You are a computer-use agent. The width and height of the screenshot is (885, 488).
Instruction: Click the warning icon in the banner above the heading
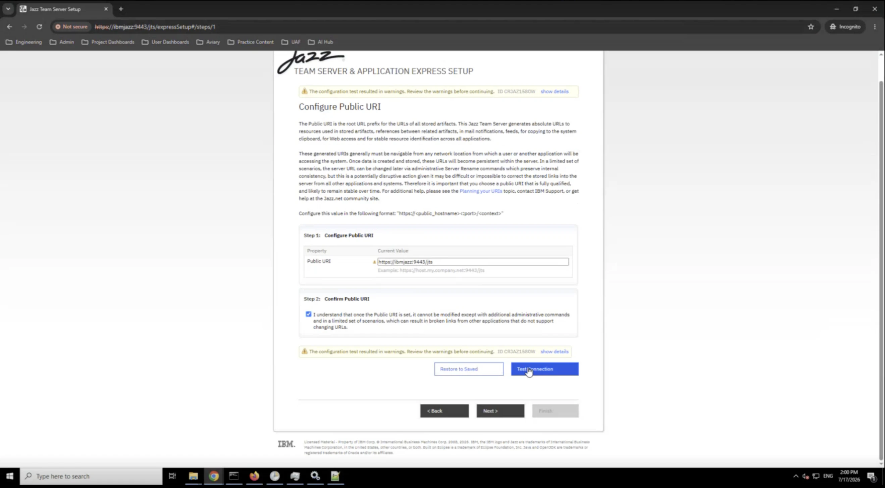coord(304,91)
